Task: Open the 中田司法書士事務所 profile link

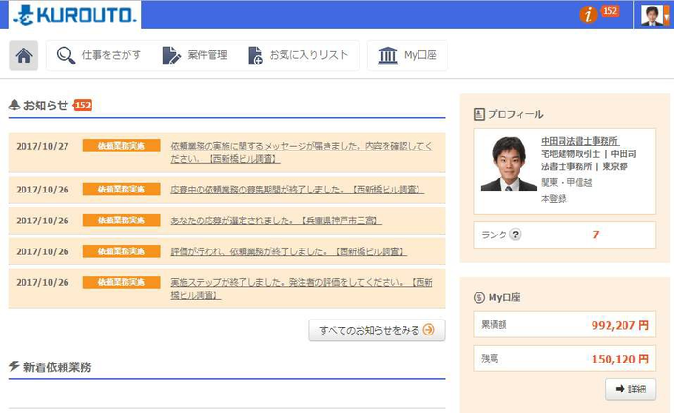Action: (x=579, y=141)
